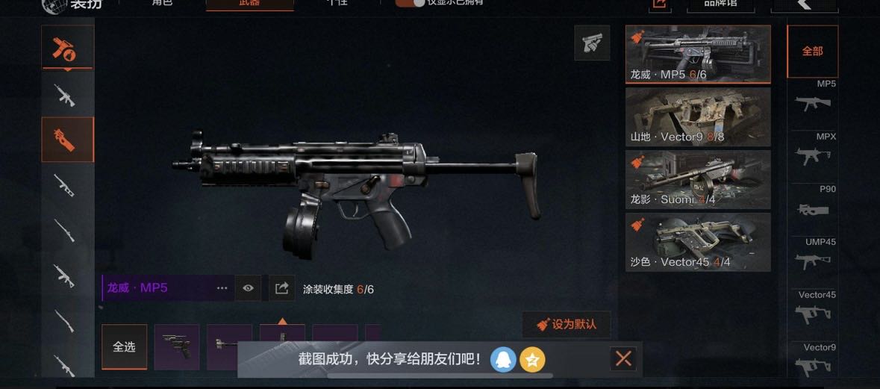Share screenshot via QQ icon
This screenshot has width=880, height=389.
503,359
